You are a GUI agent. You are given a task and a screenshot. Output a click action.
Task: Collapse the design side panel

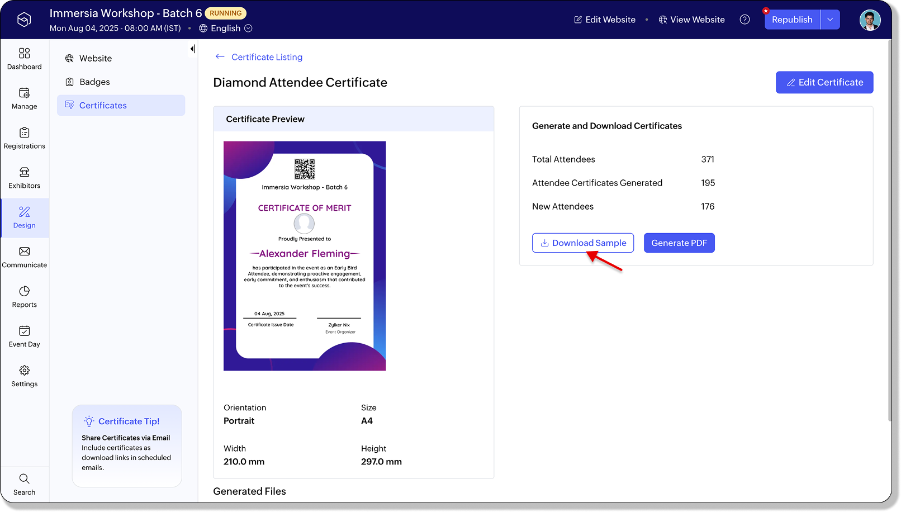pos(192,49)
